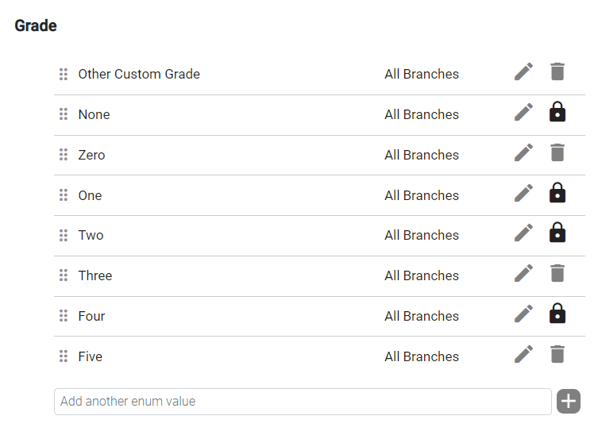Click the plus button to add value
598x435 pixels.
click(x=569, y=401)
